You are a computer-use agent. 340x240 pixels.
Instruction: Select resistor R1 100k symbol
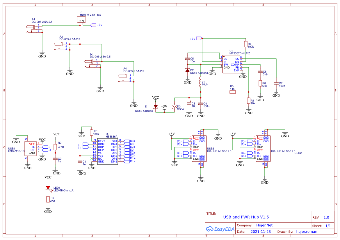coord(92,133)
